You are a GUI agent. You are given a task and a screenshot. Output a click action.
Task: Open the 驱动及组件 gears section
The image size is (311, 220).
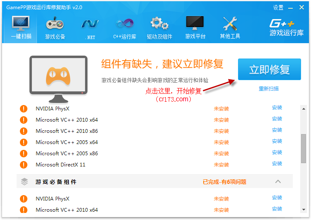click(x=159, y=27)
